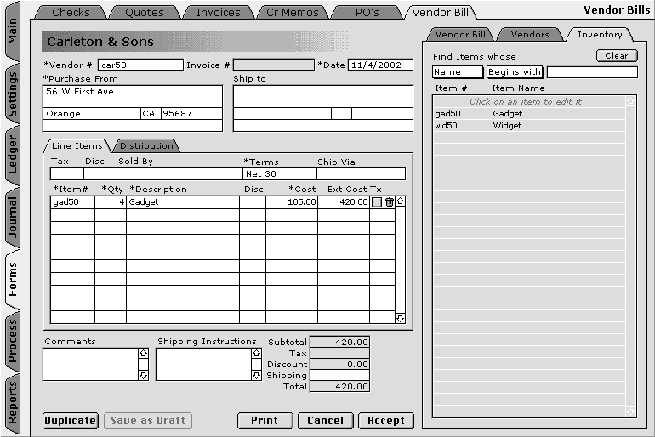Switch to the Quotes tab
The width and height of the screenshot is (655, 437).
tap(145, 13)
